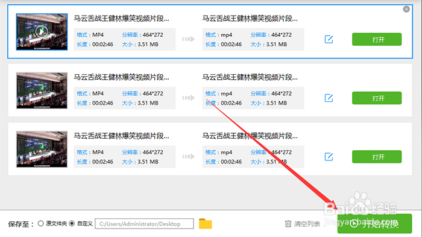Click first row output title text
This screenshot has width=422, height=237.
tap(250, 19)
